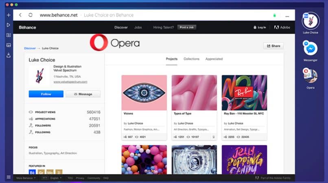
Task: Take a snapshot with the camera icon
Action: pyautogui.click(x=9, y=35)
